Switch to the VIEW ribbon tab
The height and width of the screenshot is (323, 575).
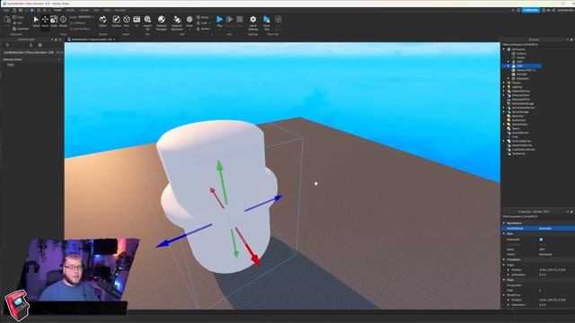107,10
